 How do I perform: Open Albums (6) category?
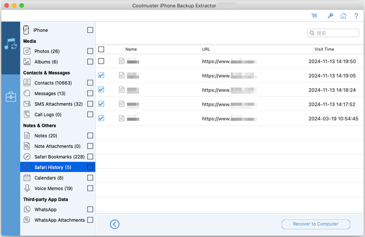click(x=46, y=62)
